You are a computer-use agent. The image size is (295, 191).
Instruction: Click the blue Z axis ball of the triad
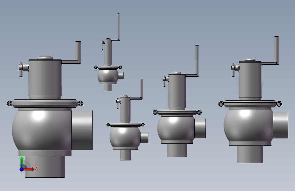(22, 169)
